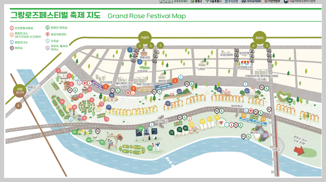Image resolution: width=326 pixels, height=182 pixels.
Task: Click purple marker 23 at the main stage
Action: [x=265, y=135]
